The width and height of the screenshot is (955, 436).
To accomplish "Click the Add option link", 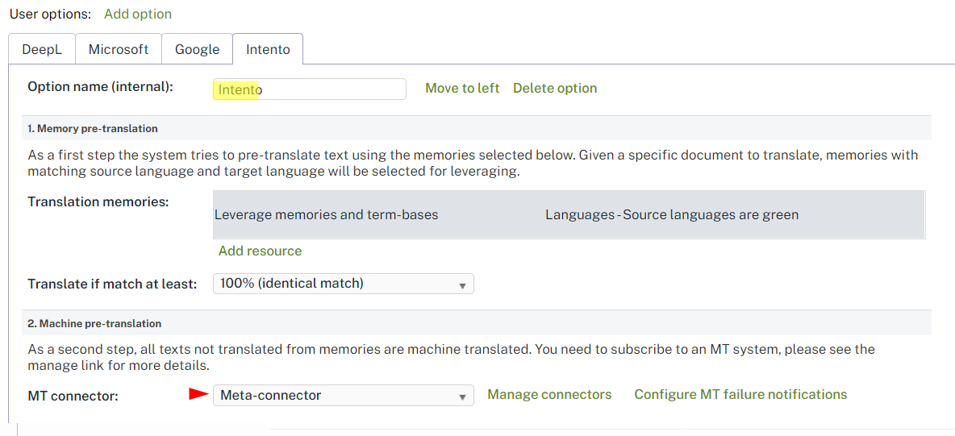I will click(138, 14).
